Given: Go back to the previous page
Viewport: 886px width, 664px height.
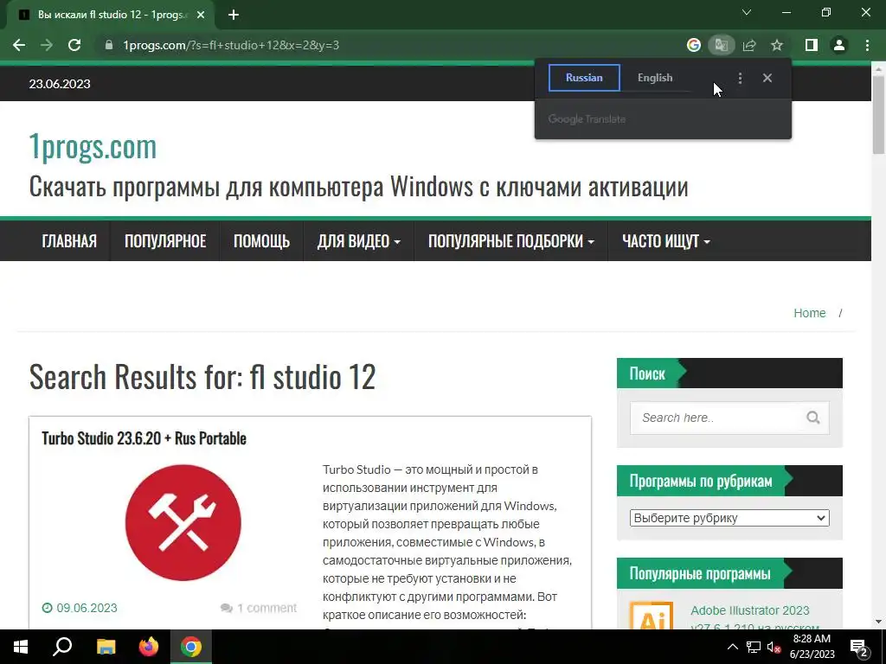Looking at the screenshot, I should [x=19, y=45].
